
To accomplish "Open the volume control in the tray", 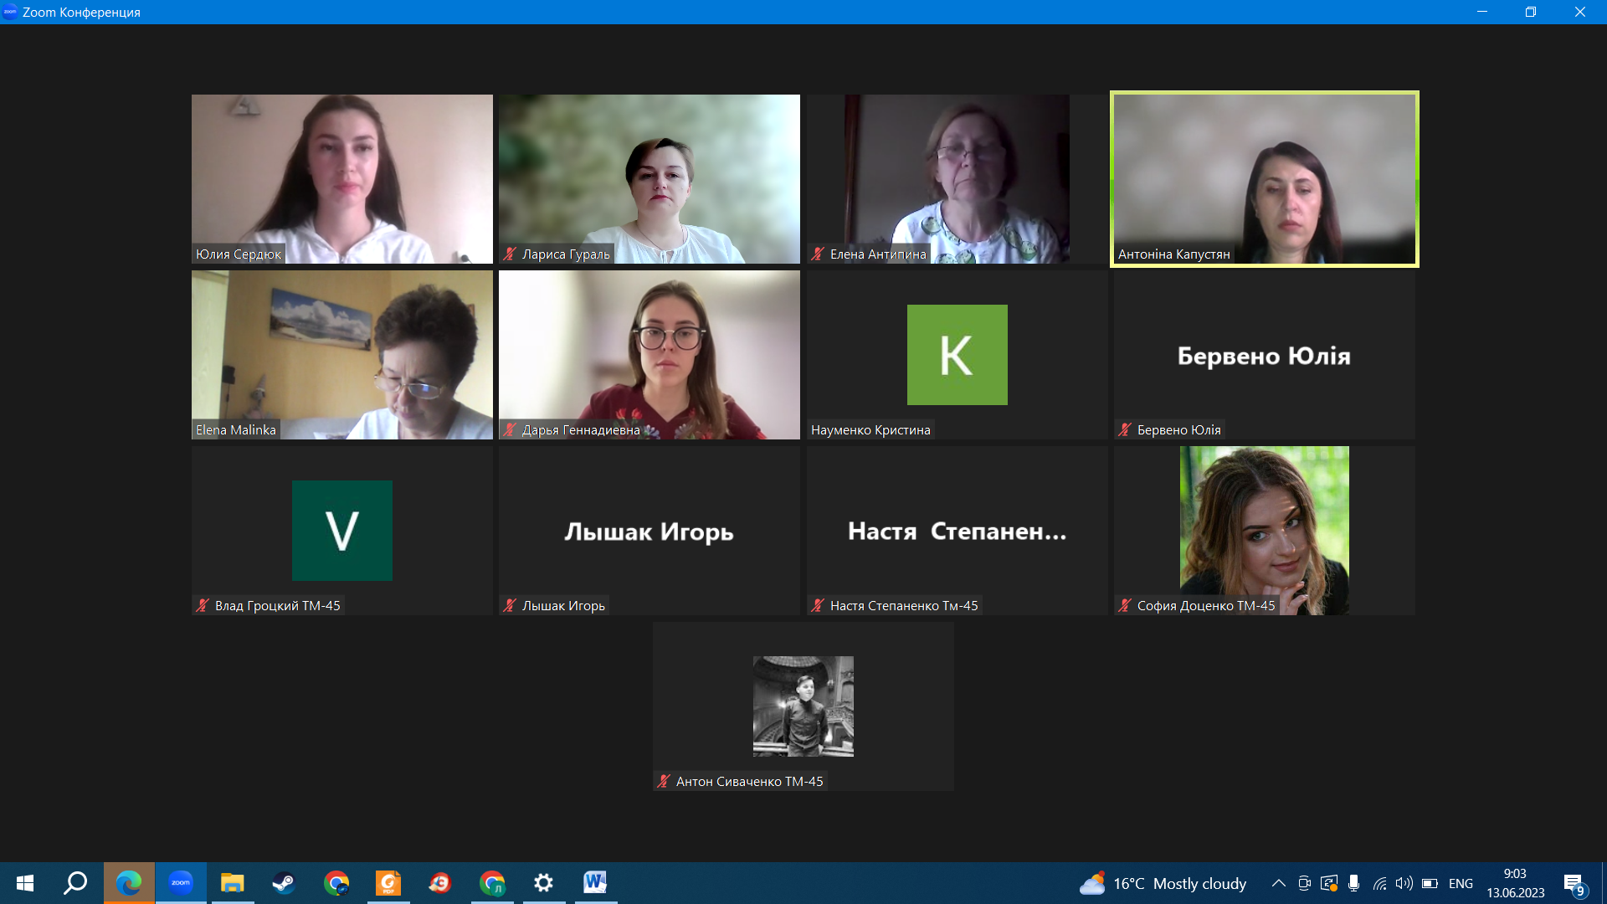I will pos(1404,883).
